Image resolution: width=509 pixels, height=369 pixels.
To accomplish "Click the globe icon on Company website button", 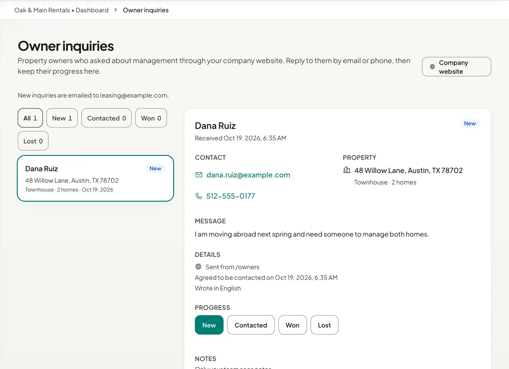I will [432, 67].
